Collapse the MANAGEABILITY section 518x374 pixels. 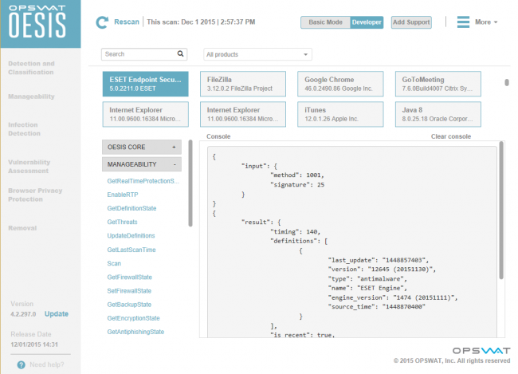point(142,164)
